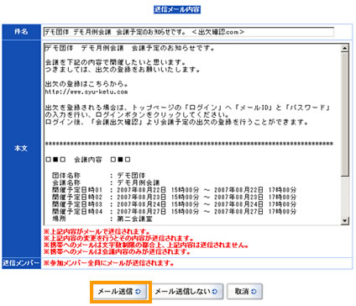This screenshot has width=356, height=306.
Task: Click the 会議名称 : デモ月例会議 line
Action: point(106,182)
